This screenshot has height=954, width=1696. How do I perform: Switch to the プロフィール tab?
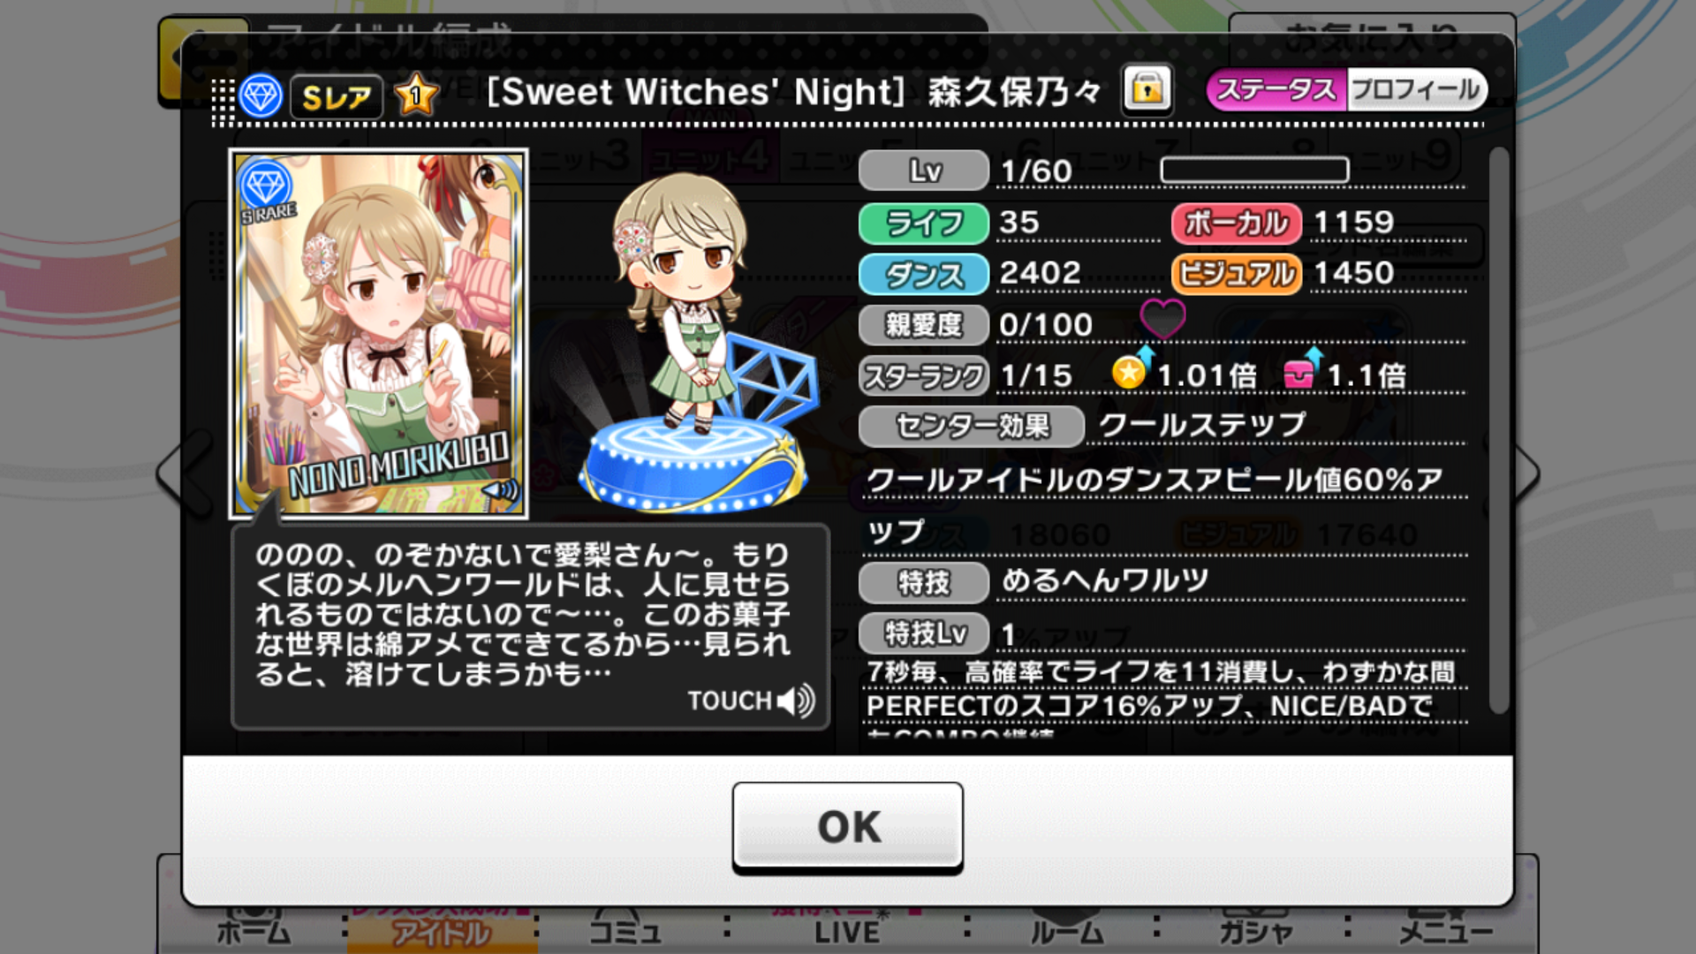[1416, 89]
